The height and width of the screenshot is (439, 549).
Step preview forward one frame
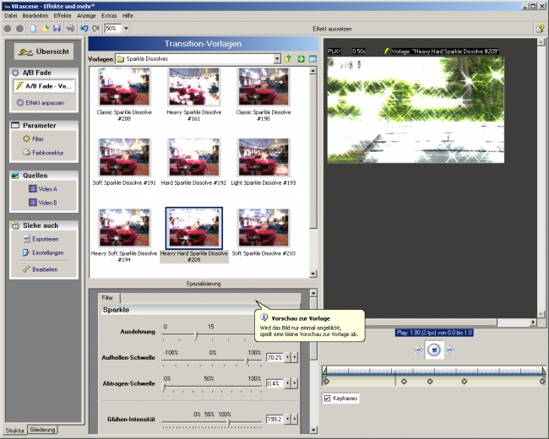tap(450, 350)
